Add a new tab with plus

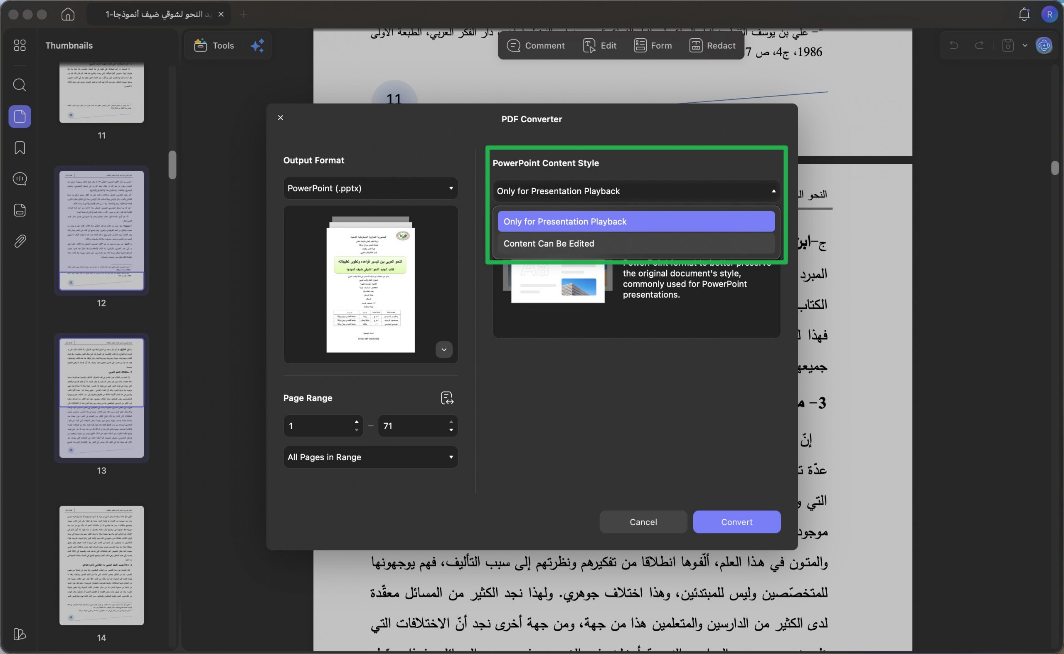(x=244, y=14)
